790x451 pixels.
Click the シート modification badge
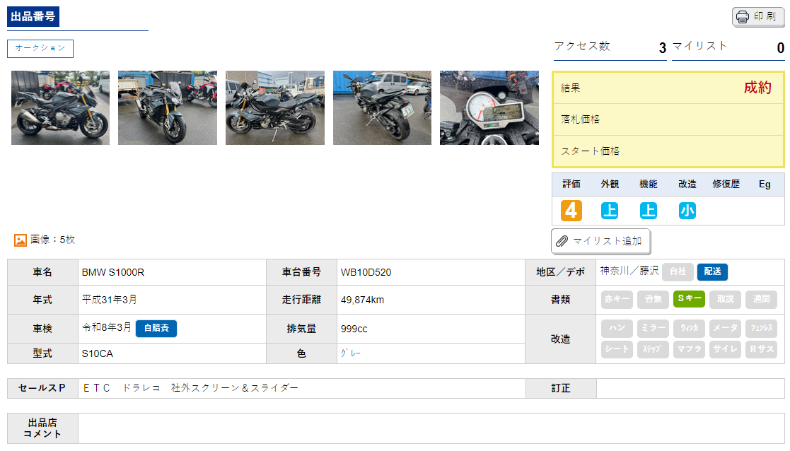(617, 349)
